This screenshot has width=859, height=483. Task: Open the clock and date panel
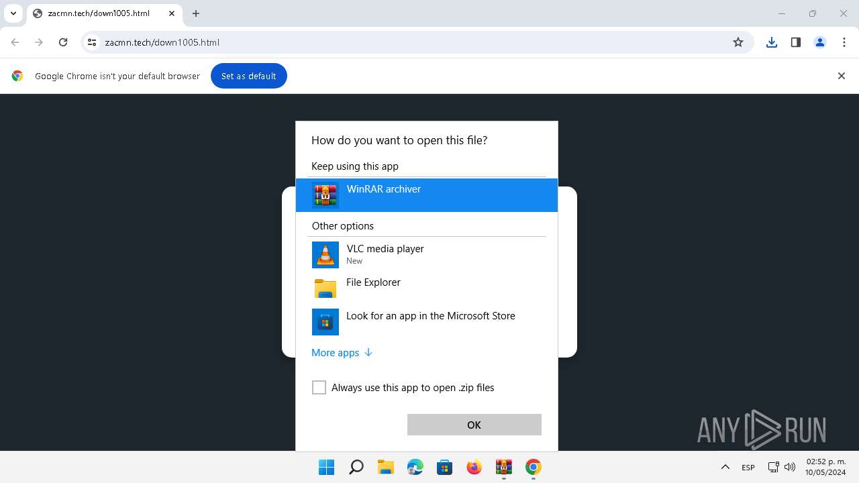825,467
